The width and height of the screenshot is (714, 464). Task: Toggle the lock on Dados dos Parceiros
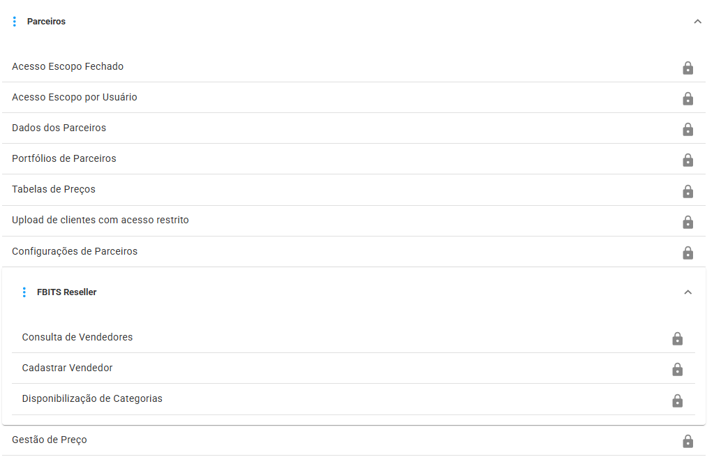(687, 129)
